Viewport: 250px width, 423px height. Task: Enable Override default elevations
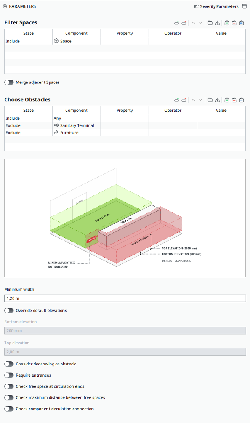coord(9,311)
